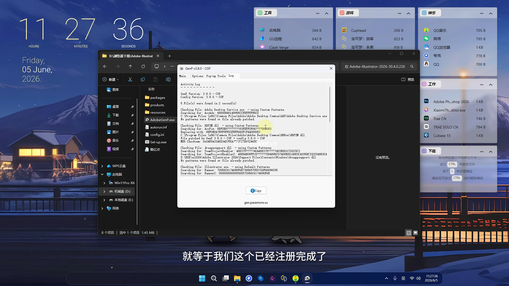Toggle the 预览 preview pane button
509x286 pixels.
(408, 79)
